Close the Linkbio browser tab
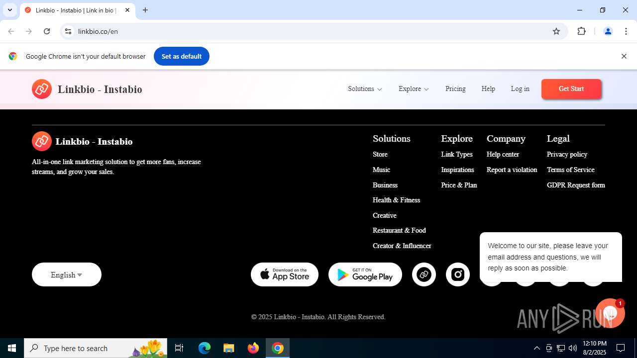The width and height of the screenshot is (637, 358). (127, 10)
